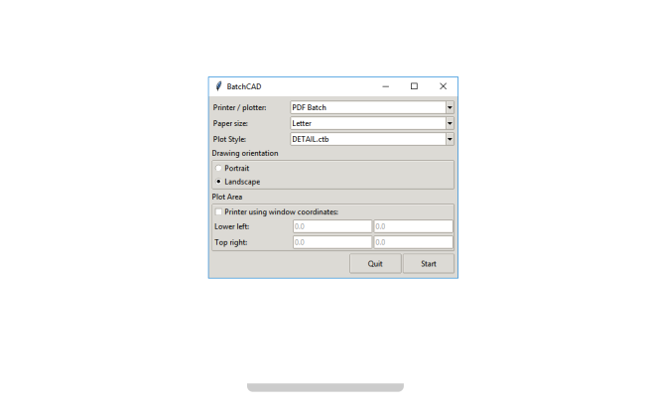This screenshot has height=409, width=651.
Task: Click the BatchCAD title bar text
Action: 244,86
